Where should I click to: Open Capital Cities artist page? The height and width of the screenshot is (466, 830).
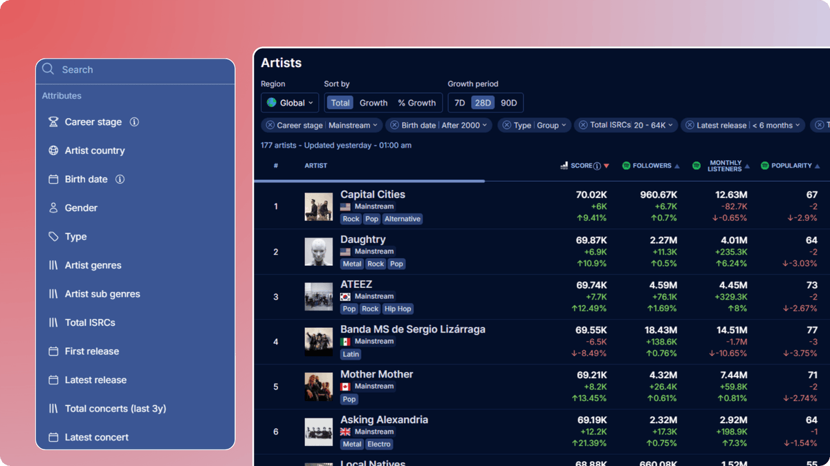click(373, 195)
